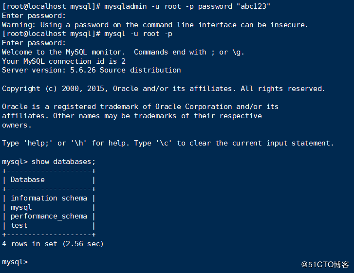
Task: Click the 'show databases;' command
Action: [x=63, y=162]
